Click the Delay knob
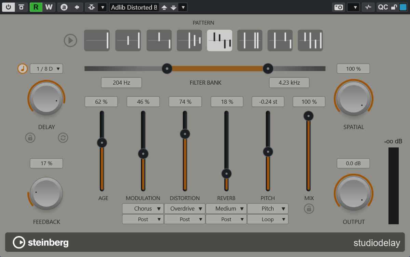Screen dimensions: 410x257 pos(46,99)
